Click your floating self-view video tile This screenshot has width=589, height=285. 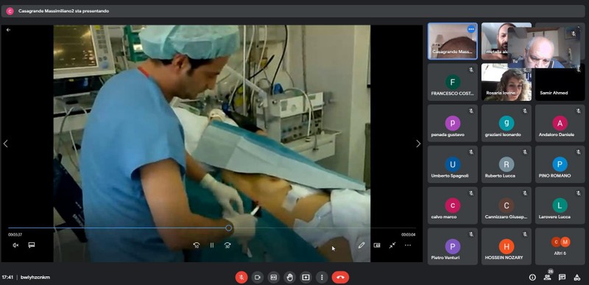tap(544, 47)
